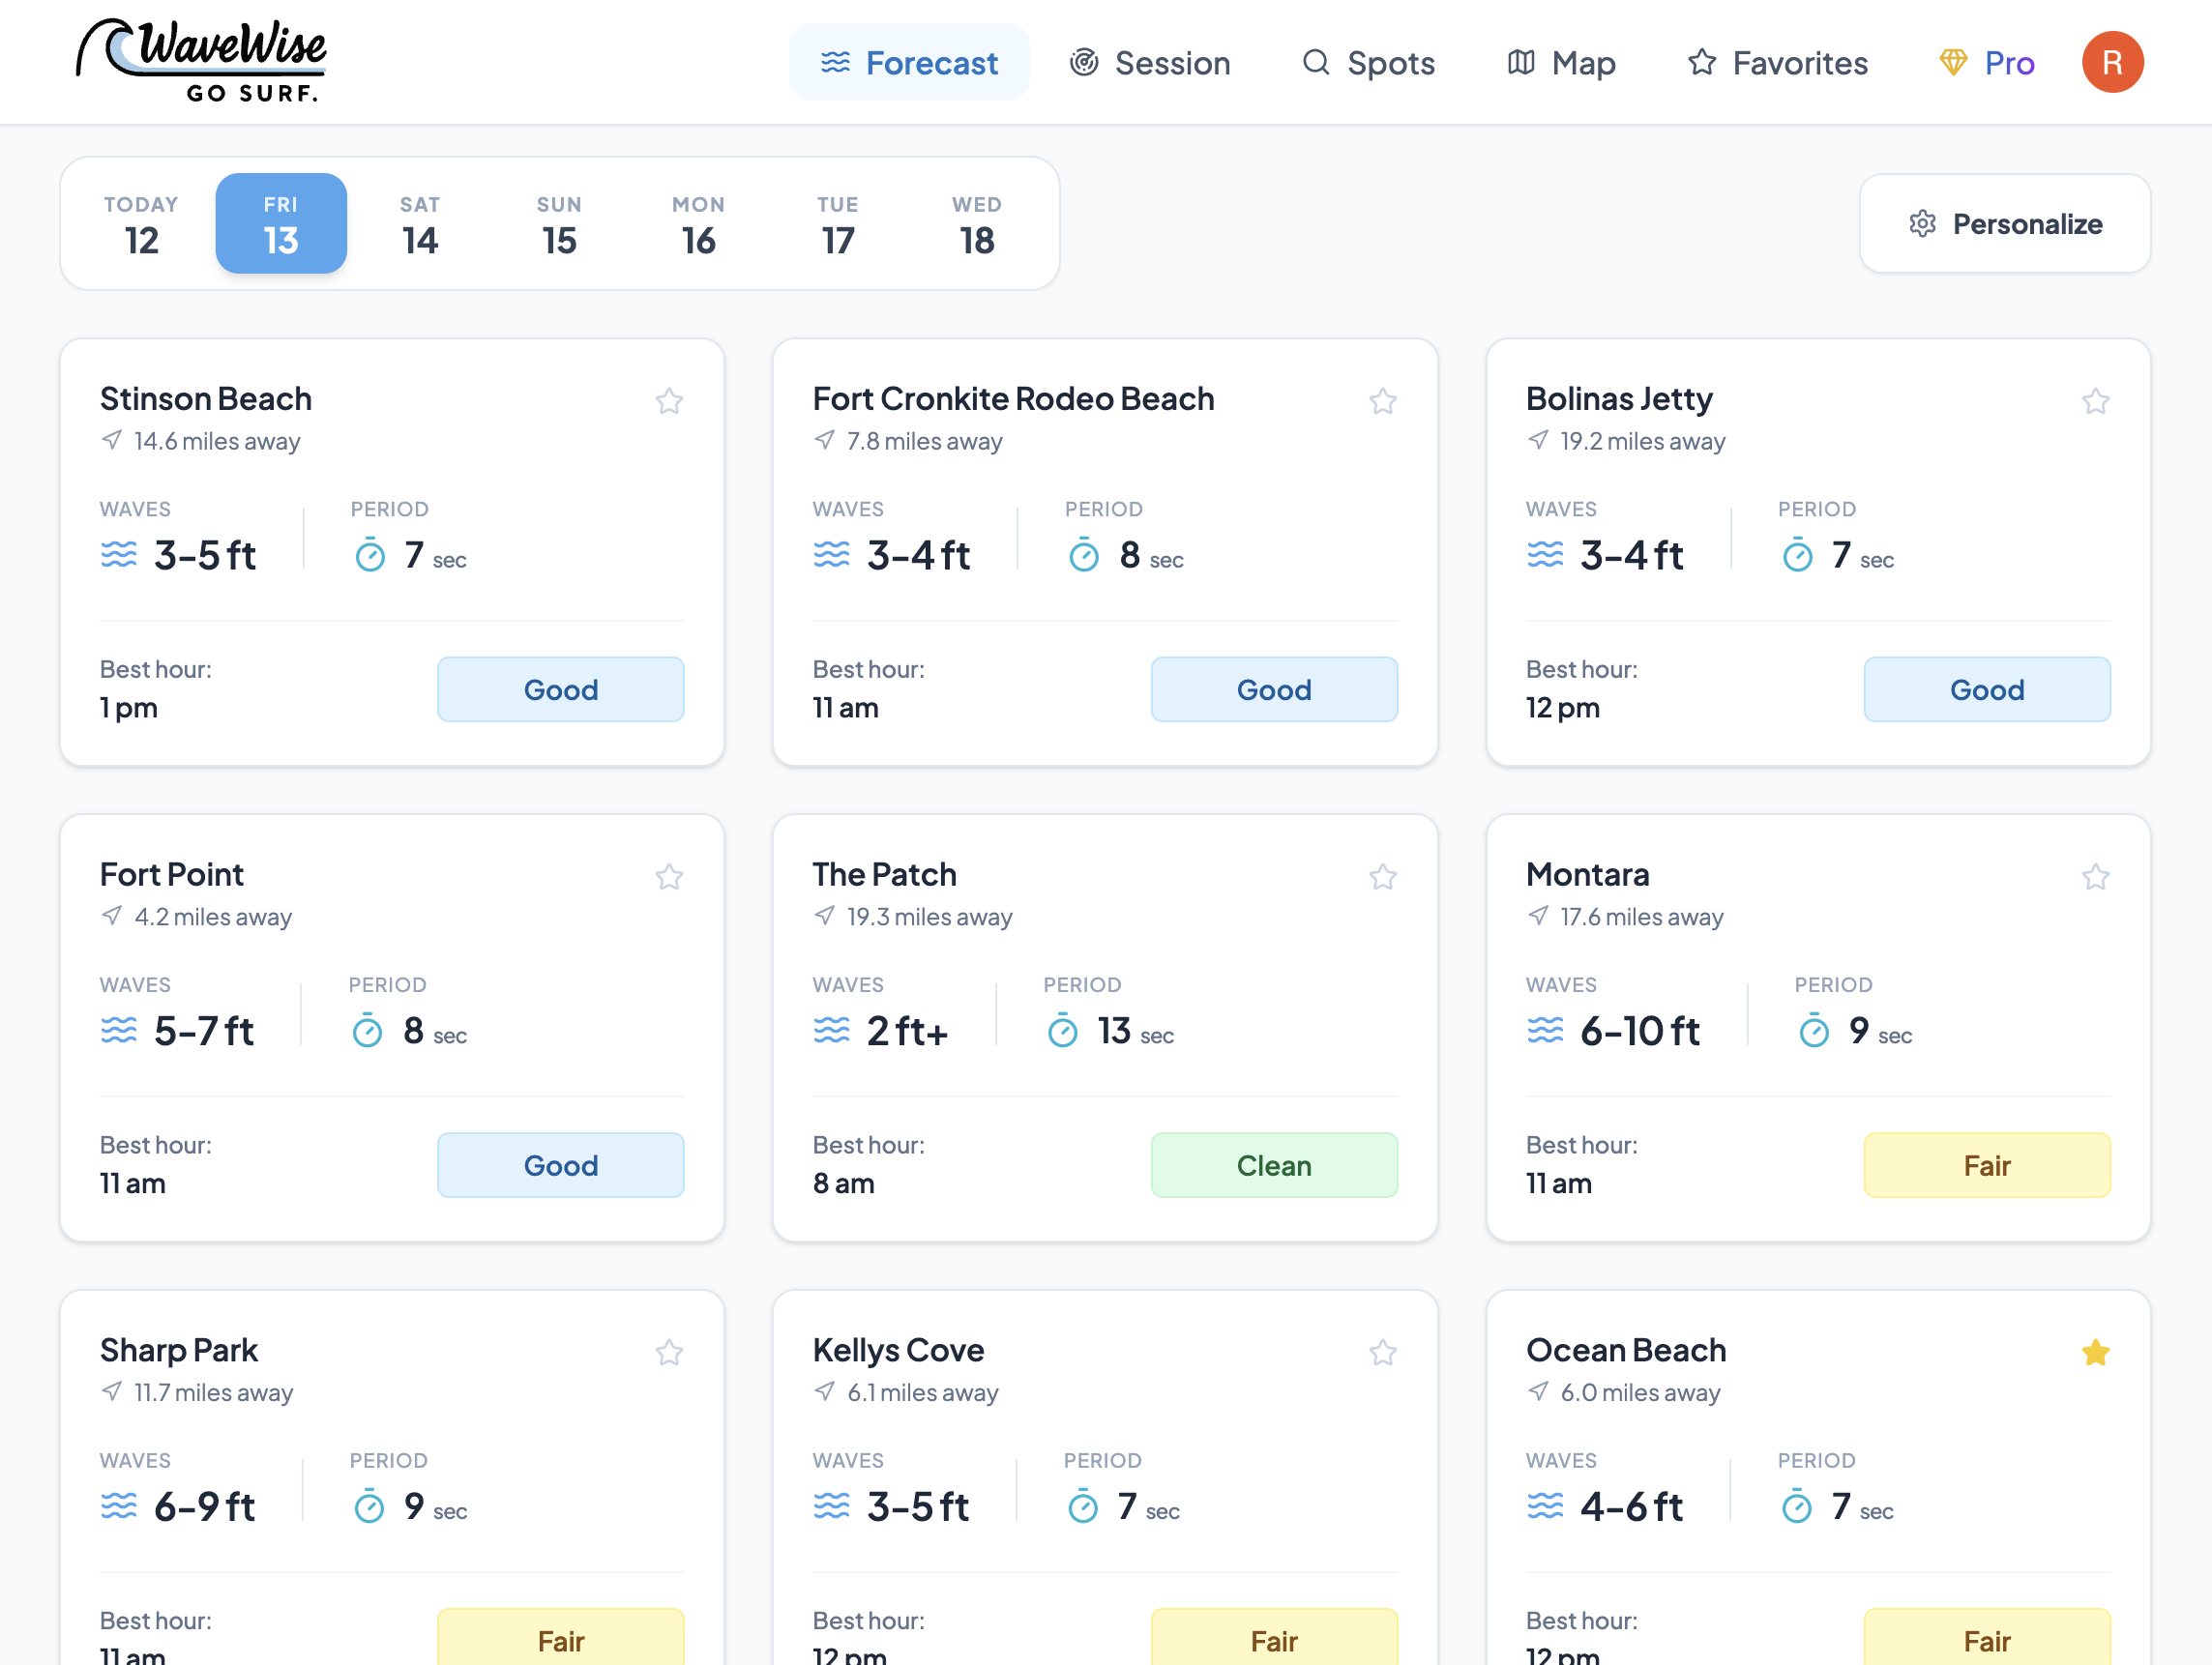2212x1665 pixels.
Task: Select Sat 14 in the date picker
Action: 420,222
